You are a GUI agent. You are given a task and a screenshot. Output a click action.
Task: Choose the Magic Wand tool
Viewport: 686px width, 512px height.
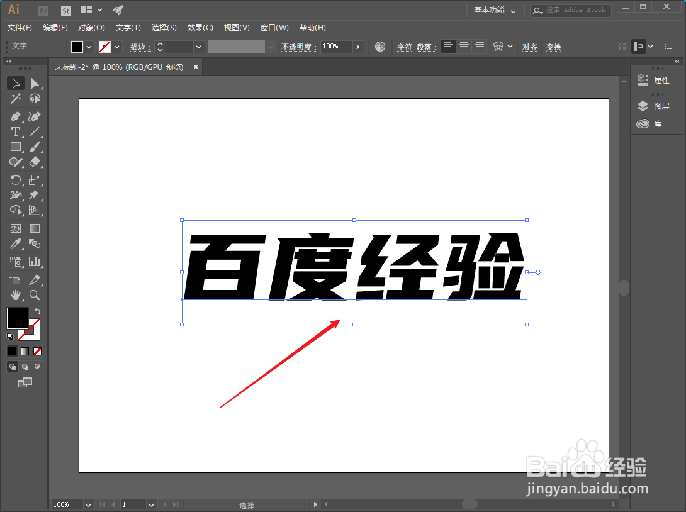click(x=15, y=99)
